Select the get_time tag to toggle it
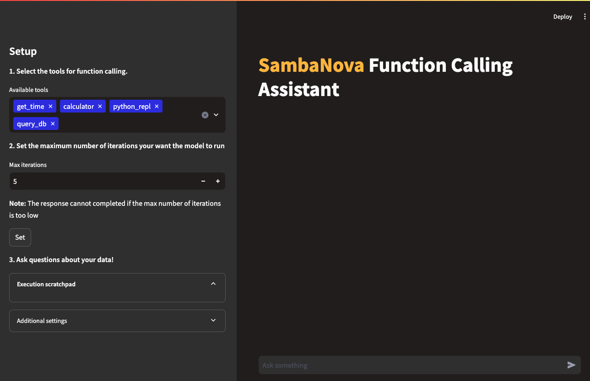590x381 pixels. coord(30,106)
